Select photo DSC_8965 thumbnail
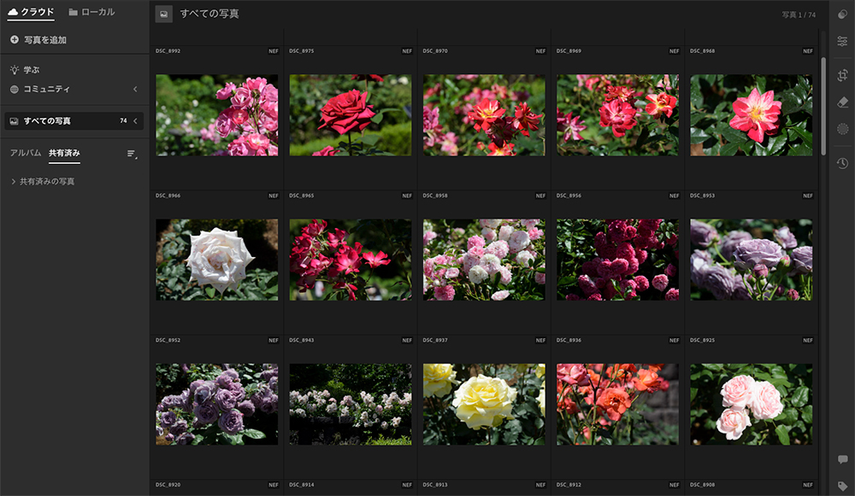The width and height of the screenshot is (855, 496). point(351,260)
